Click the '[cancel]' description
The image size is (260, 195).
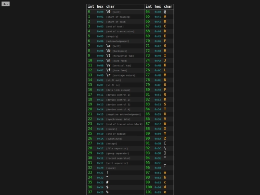tap(111, 129)
